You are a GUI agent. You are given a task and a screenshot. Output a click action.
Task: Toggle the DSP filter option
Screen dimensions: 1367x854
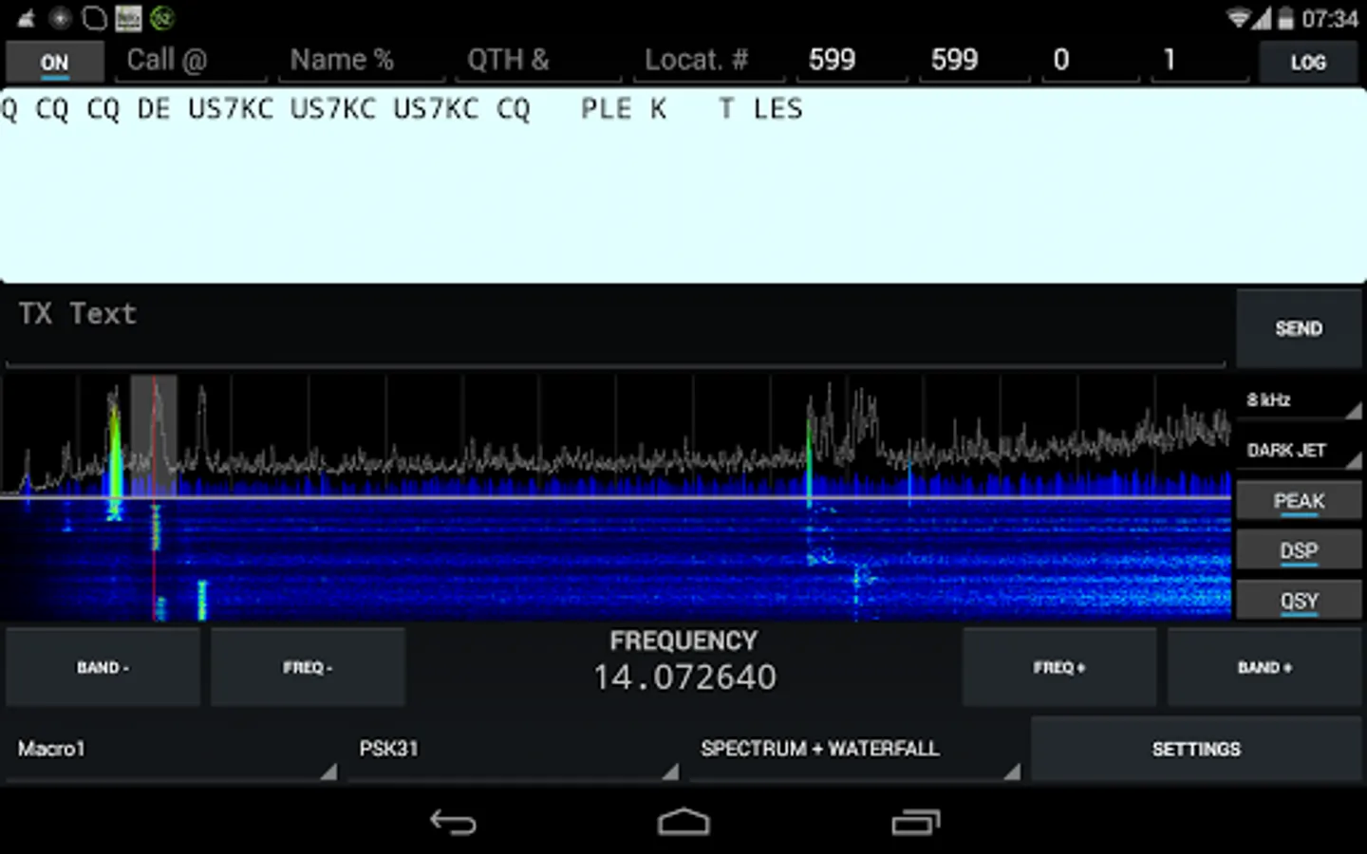[x=1298, y=550]
